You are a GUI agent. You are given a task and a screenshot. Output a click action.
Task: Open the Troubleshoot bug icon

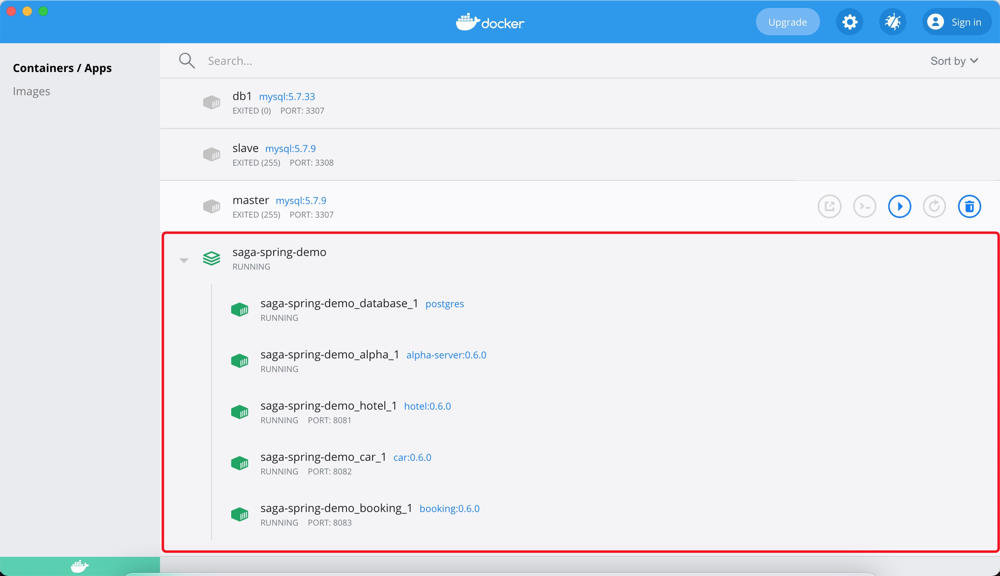[x=893, y=22]
